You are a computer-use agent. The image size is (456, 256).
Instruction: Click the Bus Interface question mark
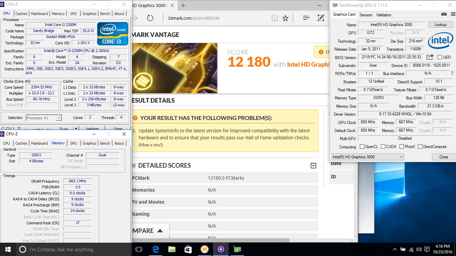(x=452, y=73)
